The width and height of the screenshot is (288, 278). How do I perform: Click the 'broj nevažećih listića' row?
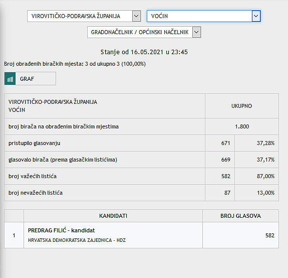[x=141, y=193]
